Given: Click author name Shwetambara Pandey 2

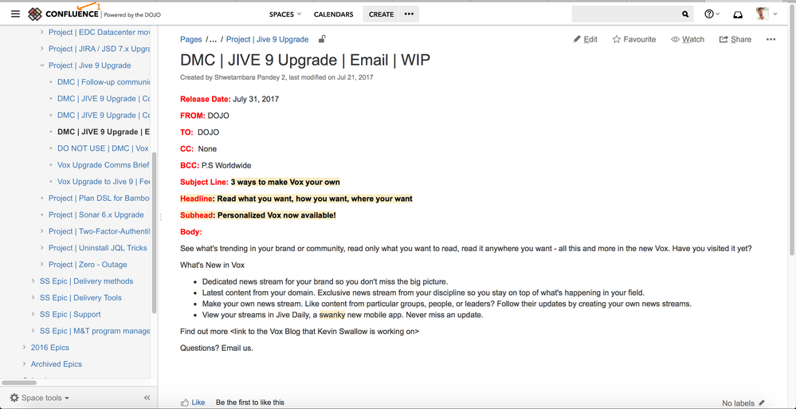Looking at the screenshot, I should [x=249, y=78].
